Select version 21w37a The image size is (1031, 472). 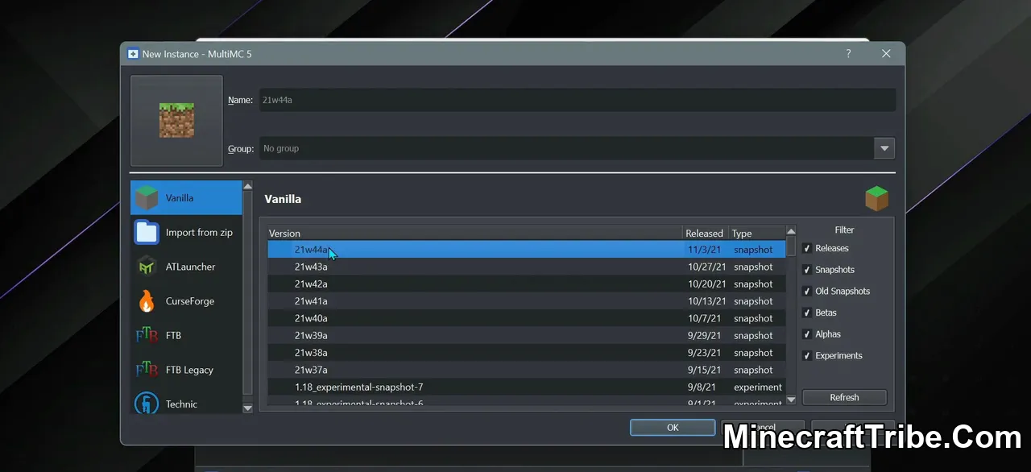(526, 370)
